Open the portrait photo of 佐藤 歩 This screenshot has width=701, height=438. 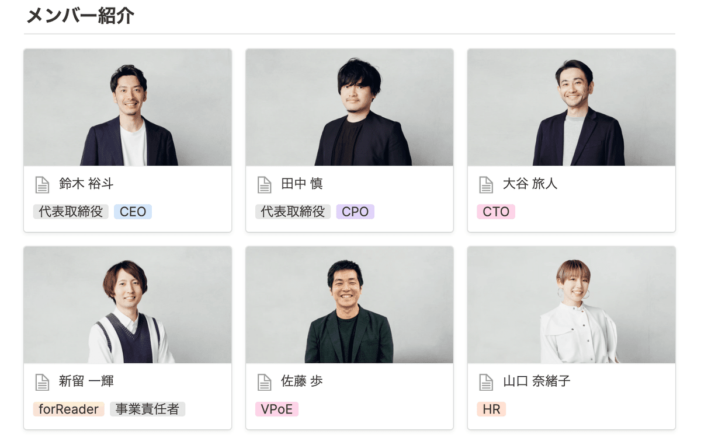(x=349, y=305)
